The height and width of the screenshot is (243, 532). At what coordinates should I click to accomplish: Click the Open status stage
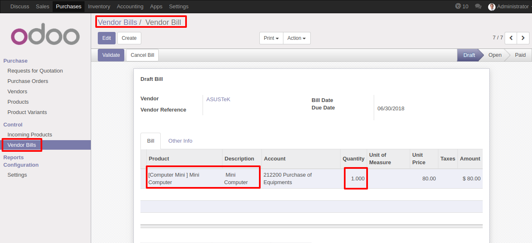click(495, 55)
